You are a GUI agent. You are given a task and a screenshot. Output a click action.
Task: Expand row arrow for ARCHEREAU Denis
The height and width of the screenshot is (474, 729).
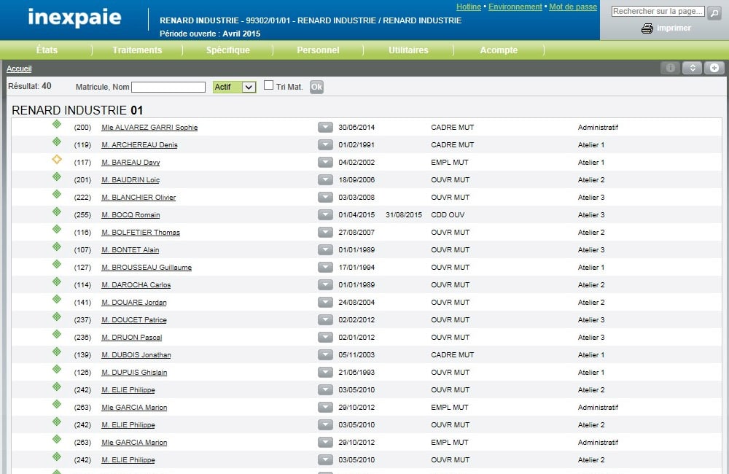point(325,144)
